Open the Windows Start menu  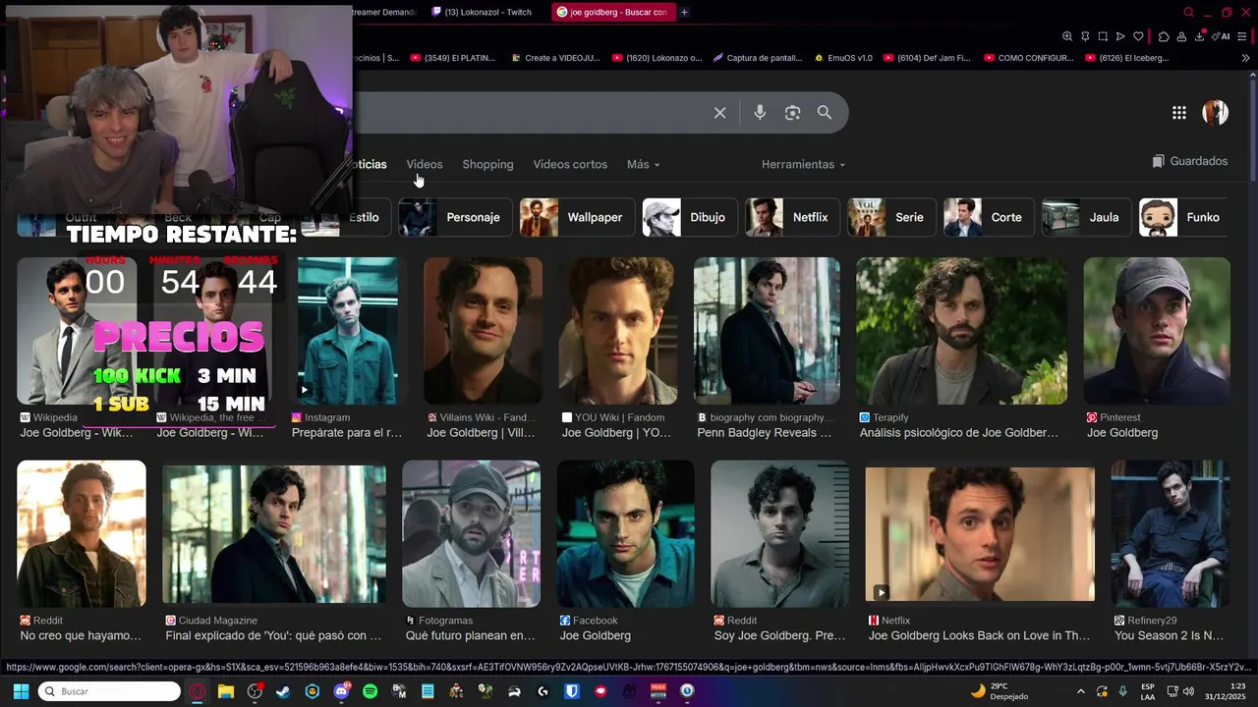[x=21, y=691]
